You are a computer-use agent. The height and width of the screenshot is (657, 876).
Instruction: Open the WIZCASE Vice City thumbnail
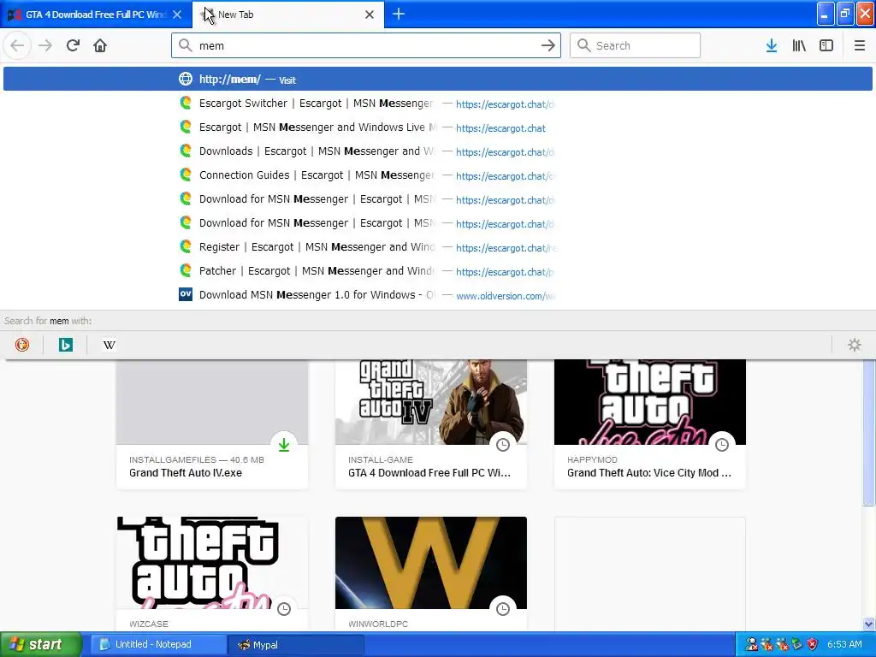click(212, 563)
